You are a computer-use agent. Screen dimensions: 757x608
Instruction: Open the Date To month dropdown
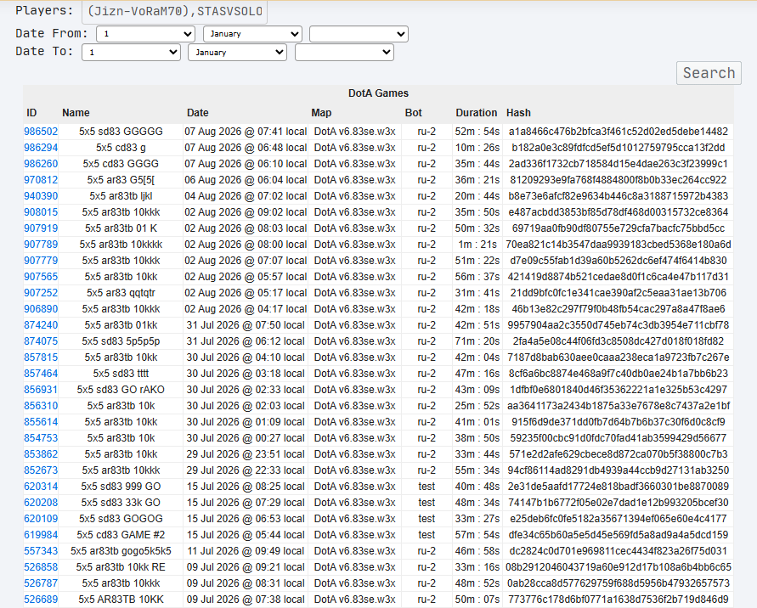point(238,52)
